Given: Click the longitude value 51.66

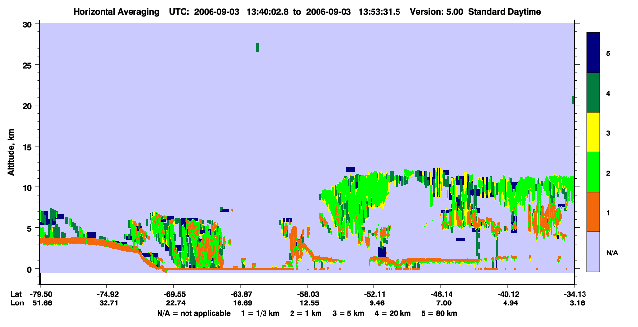Looking at the screenshot, I should tap(42, 303).
